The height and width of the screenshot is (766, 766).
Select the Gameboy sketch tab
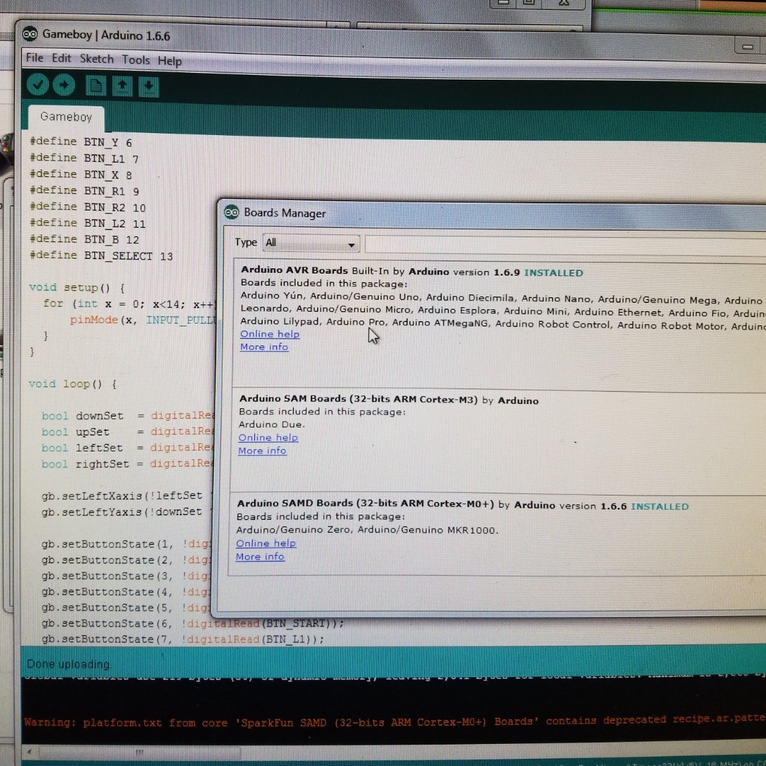coord(66,117)
